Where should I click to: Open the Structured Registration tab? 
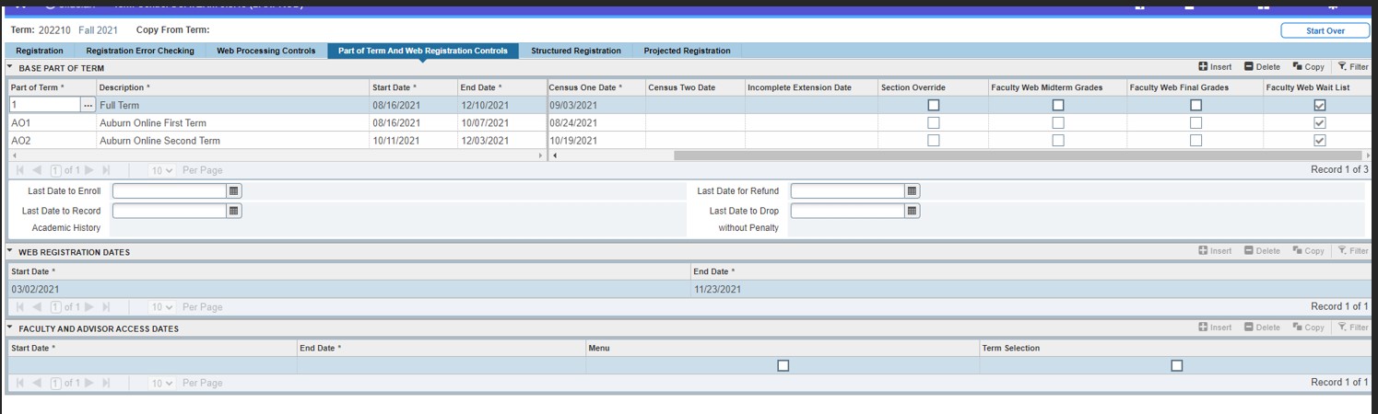click(x=575, y=51)
